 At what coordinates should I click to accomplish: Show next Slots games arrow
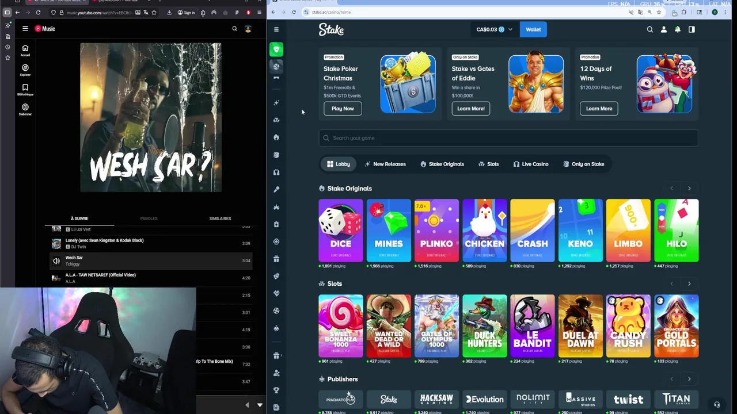pos(689,283)
